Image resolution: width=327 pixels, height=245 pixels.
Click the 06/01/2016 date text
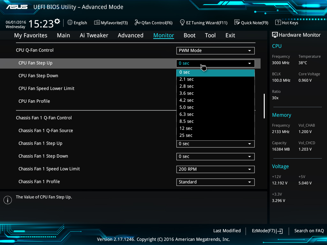pos(16,22)
